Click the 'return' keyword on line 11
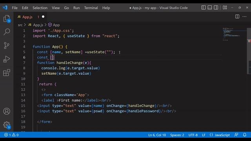 (45, 84)
